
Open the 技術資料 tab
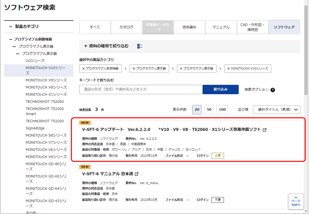tap(189, 27)
